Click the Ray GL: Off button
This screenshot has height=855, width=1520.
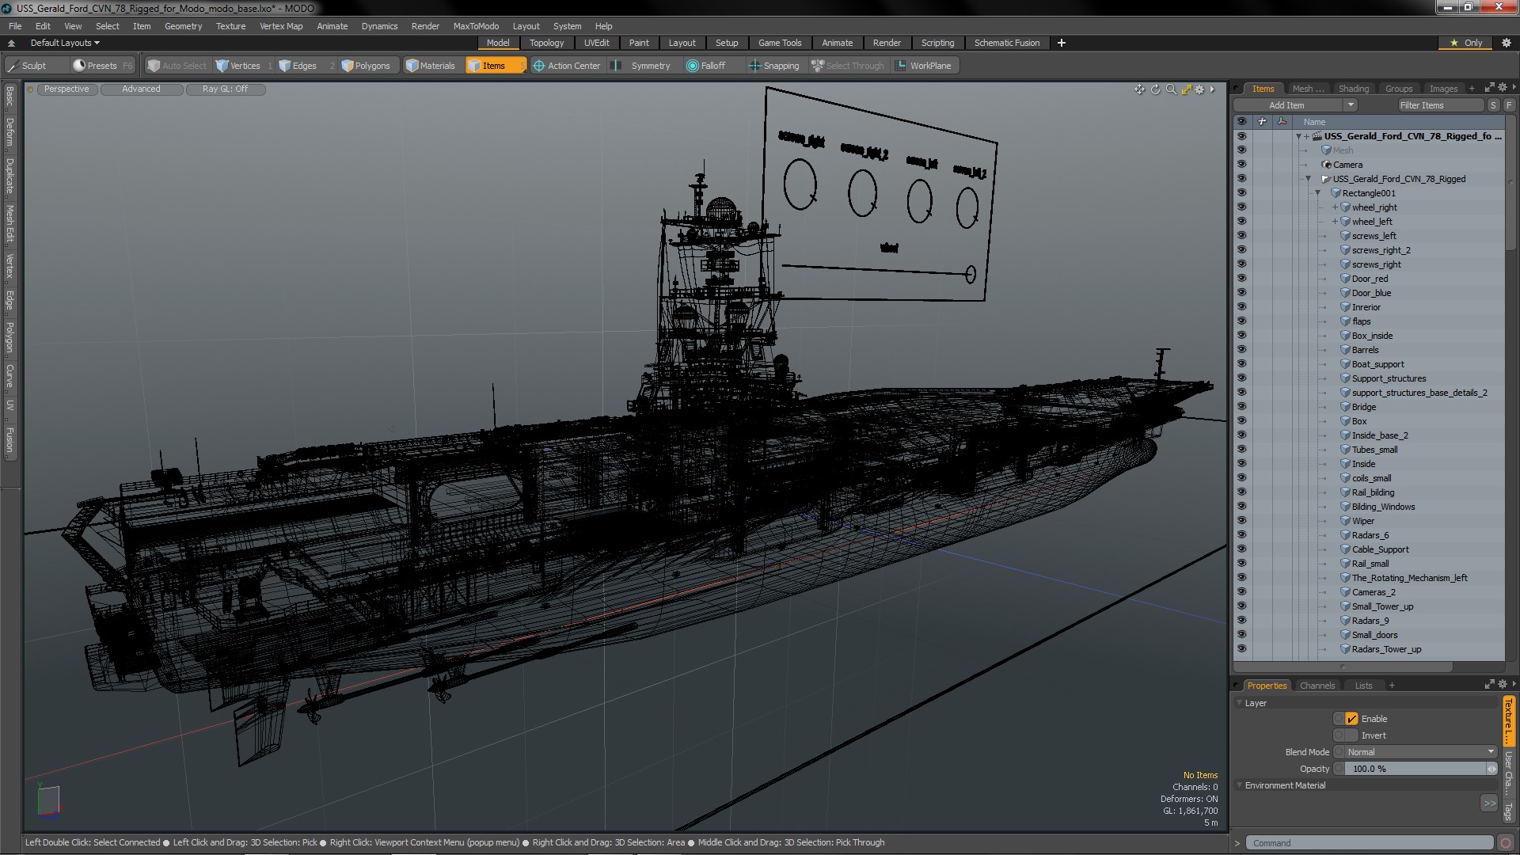coord(225,89)
